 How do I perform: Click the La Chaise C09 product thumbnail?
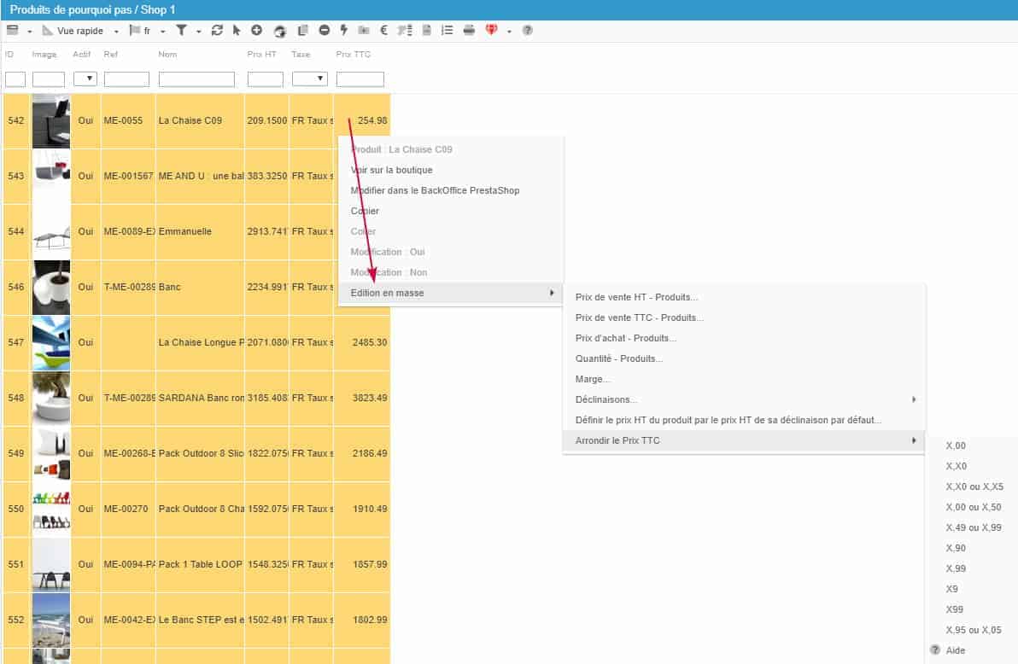pyautogui.click(x=50, y=121)
